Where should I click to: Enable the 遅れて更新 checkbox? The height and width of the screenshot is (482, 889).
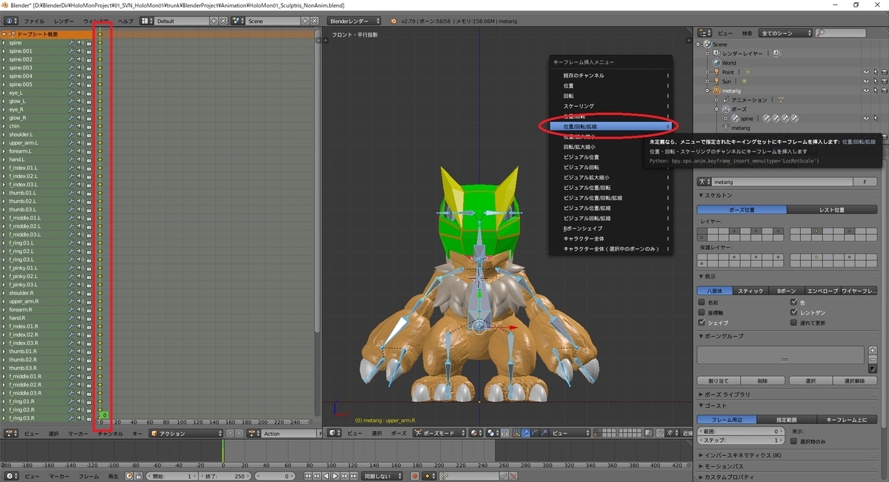(793, 323)
